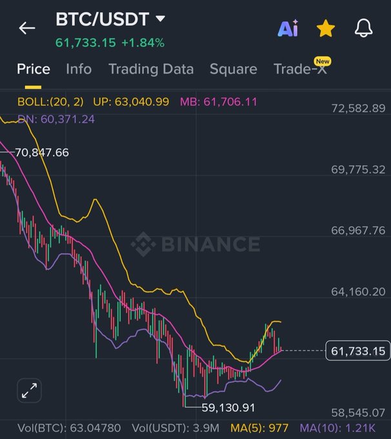Image resolution: width=391 pixels, height=439 pixels.
Task: Tap the MA(5): 977 volume label
Action: pos(259,428)
